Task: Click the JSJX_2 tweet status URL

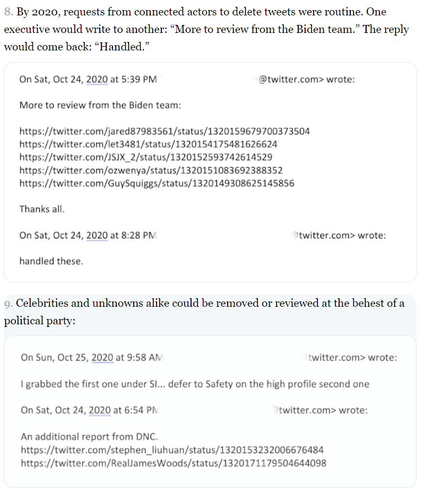Action: click(x=146, y=157)
